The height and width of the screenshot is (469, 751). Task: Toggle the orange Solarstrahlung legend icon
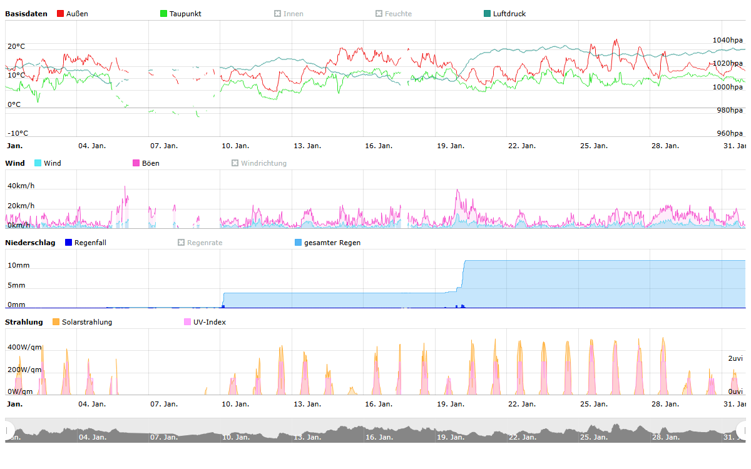click(x=56, y=322)
